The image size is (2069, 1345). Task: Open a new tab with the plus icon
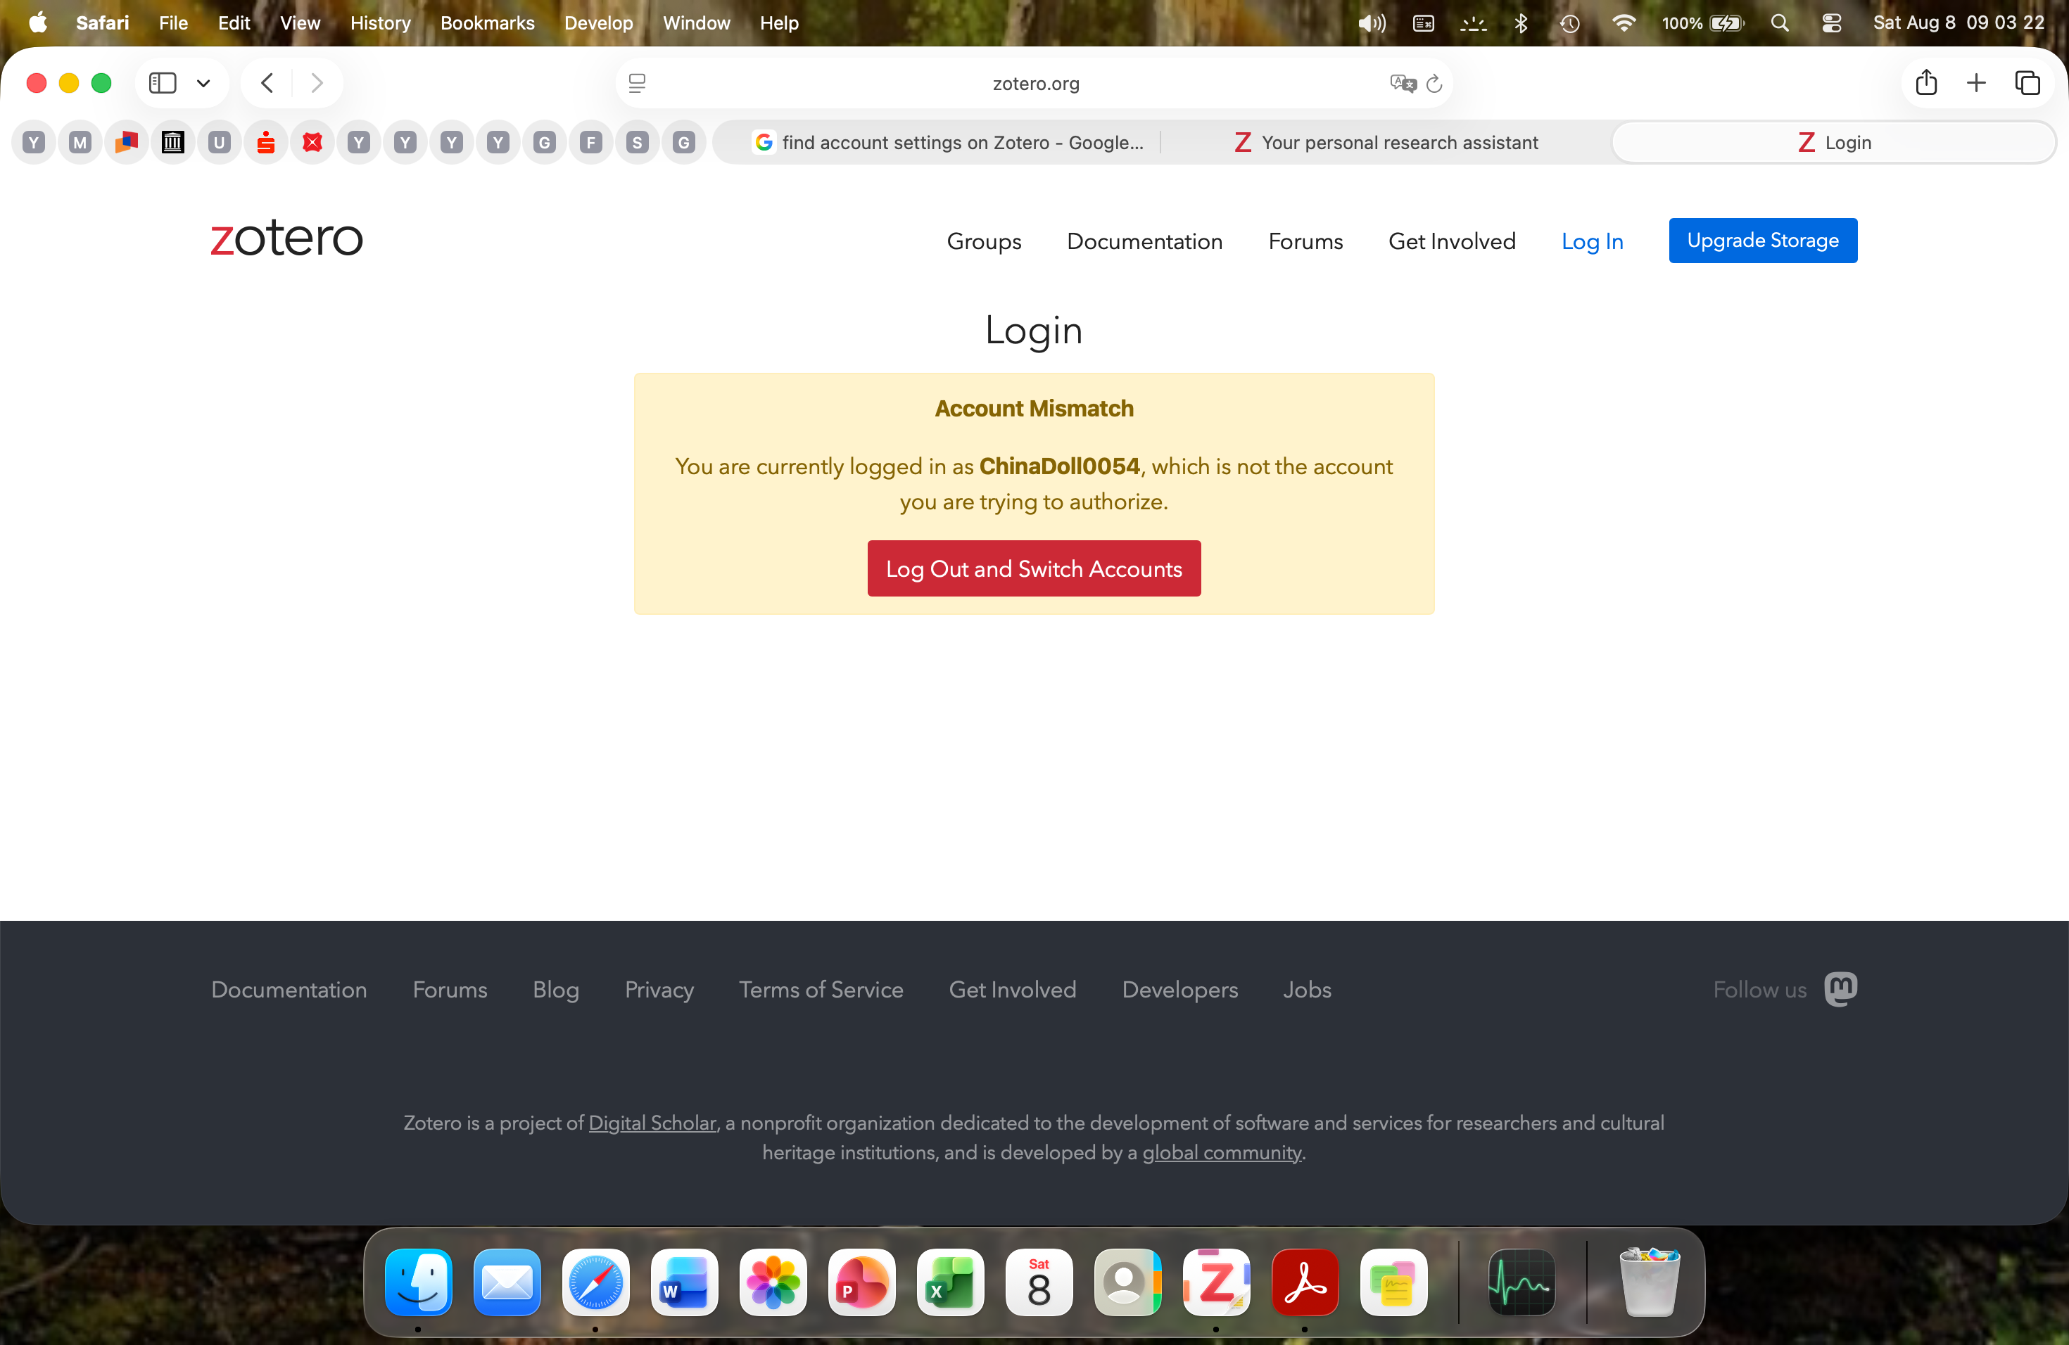coord(1976,84)
